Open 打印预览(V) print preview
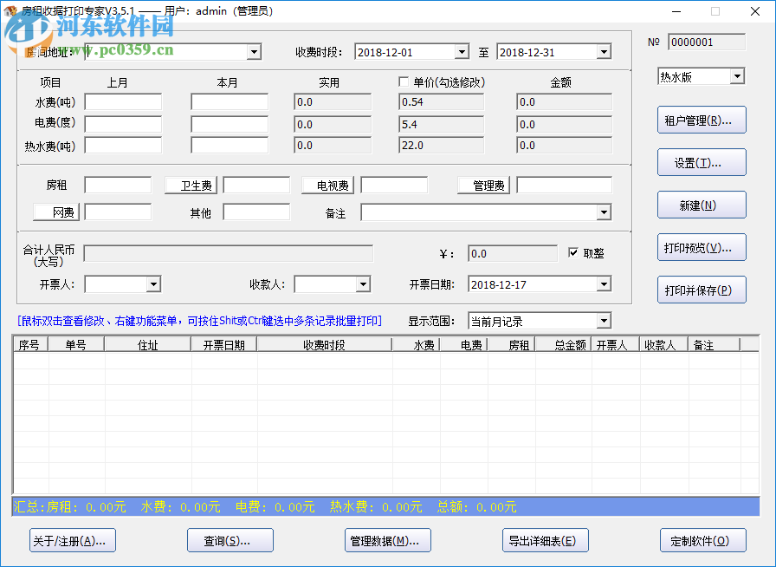The height and width of the screenshot is (567, 776). [x=701, y=247]
